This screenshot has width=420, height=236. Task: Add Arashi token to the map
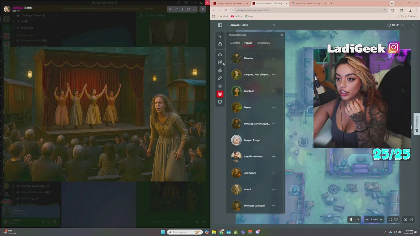274,189
